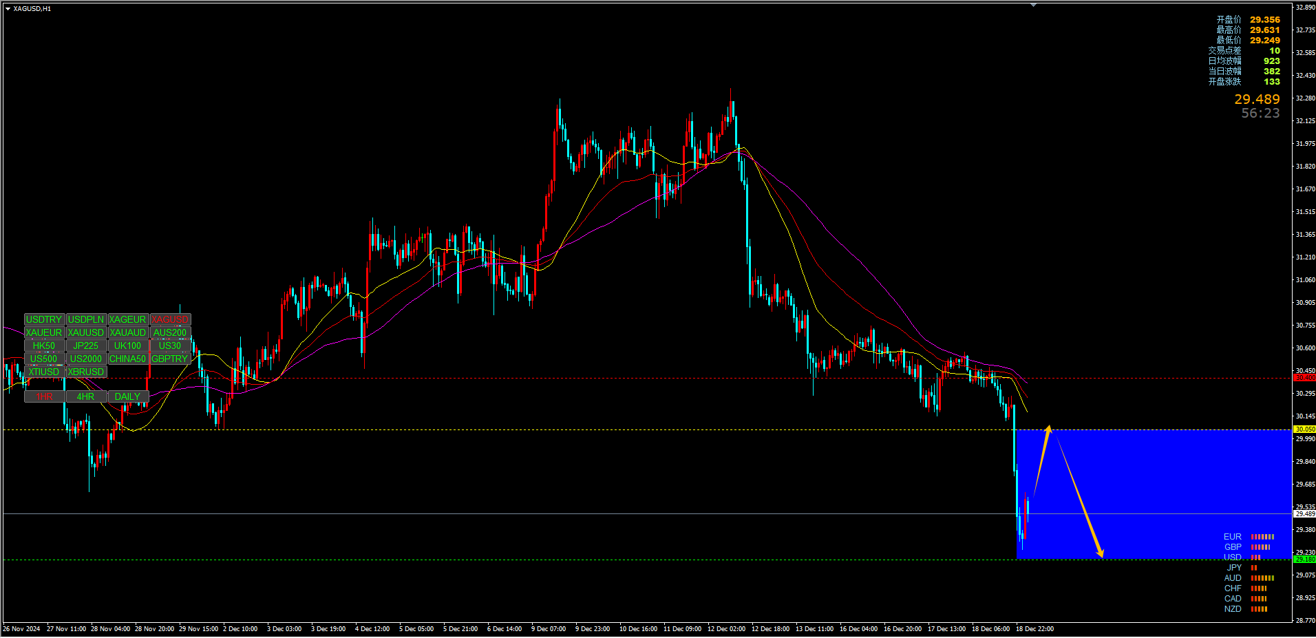Open the JP225 index chart
The image size is (1316, 638).
[x=86, y=345]
